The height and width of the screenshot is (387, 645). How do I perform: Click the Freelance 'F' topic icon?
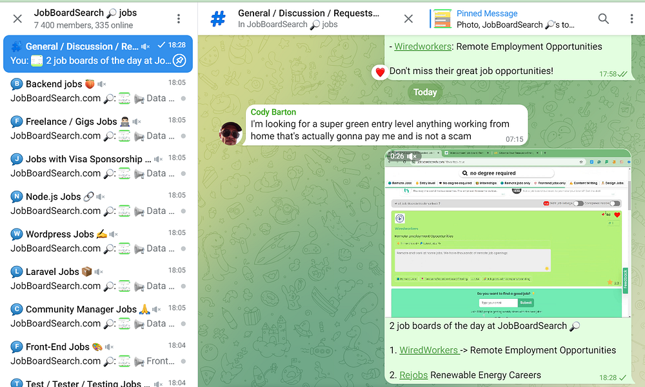[x=17, y=122]
